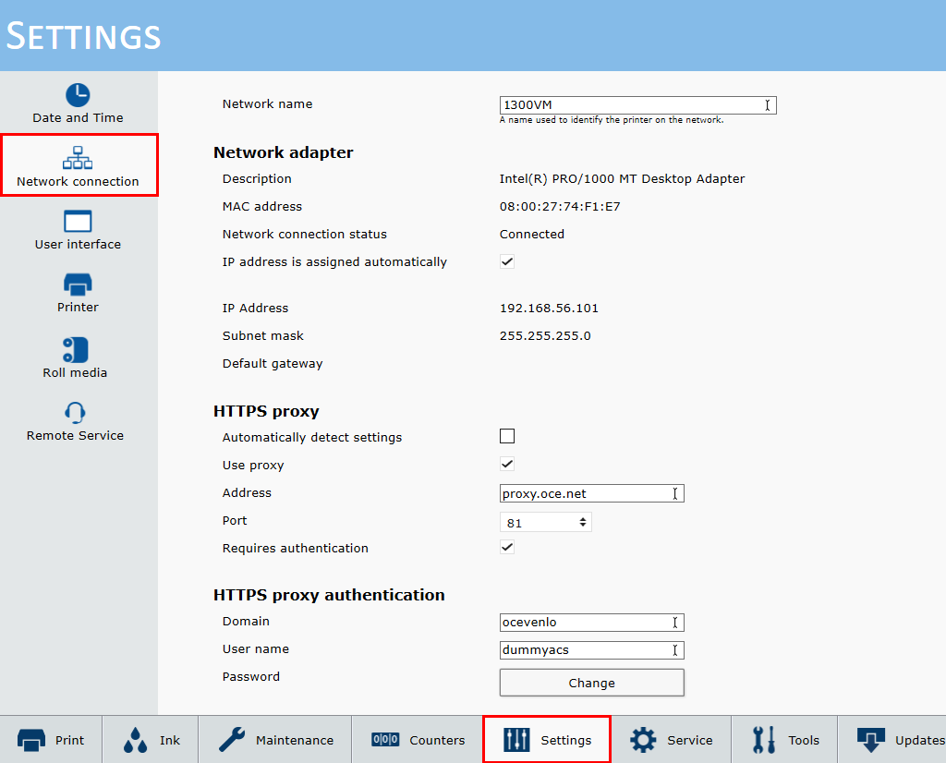Open User interface settings icon
The image size is (946, 763).
(x=78, y=222)
